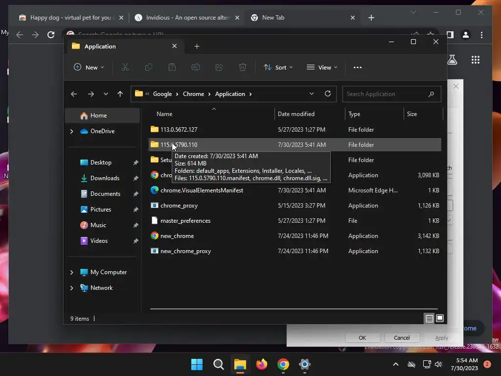Open the taskbar clock and date
501x376 pixels.
(464, 364)
